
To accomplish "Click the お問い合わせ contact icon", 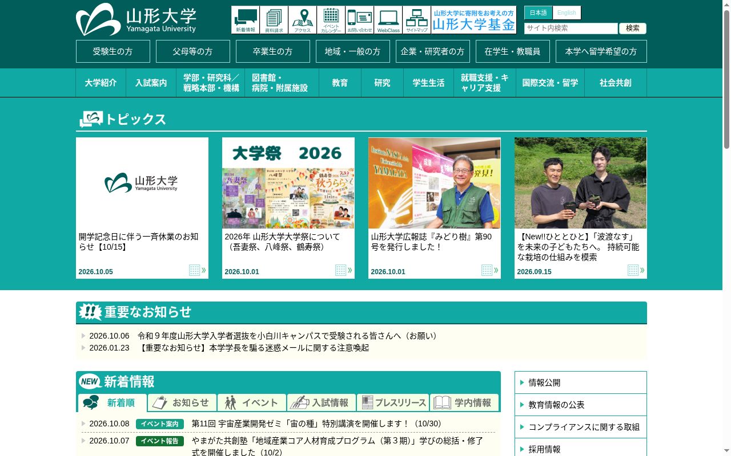I will pyautogui.click(x=360, y=20).
